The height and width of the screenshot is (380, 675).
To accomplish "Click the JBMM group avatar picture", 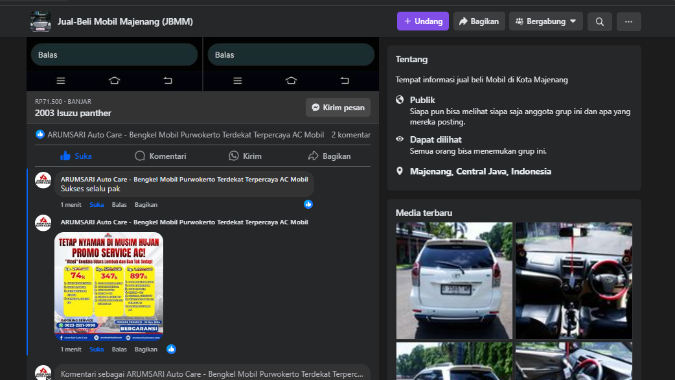I will 40,21.
